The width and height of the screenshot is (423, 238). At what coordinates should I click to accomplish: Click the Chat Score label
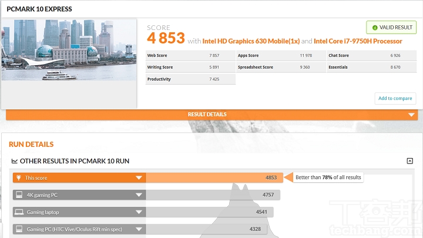point(338,55)
